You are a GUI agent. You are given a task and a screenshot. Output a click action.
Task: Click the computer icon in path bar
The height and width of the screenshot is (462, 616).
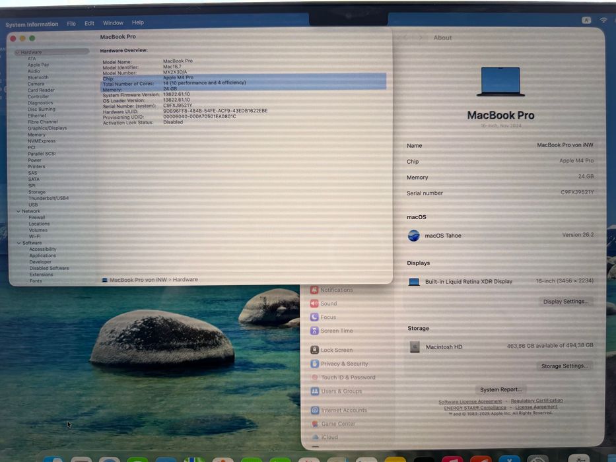click(104, 280)
